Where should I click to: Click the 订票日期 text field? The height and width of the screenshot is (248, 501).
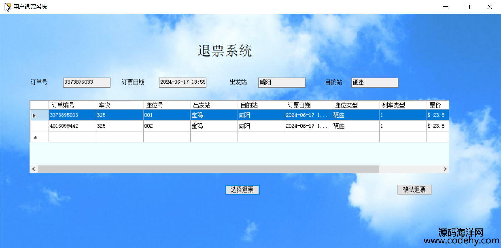[183, 82]
